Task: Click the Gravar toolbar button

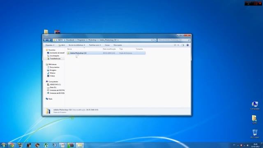Action: (x=107, y=45)
